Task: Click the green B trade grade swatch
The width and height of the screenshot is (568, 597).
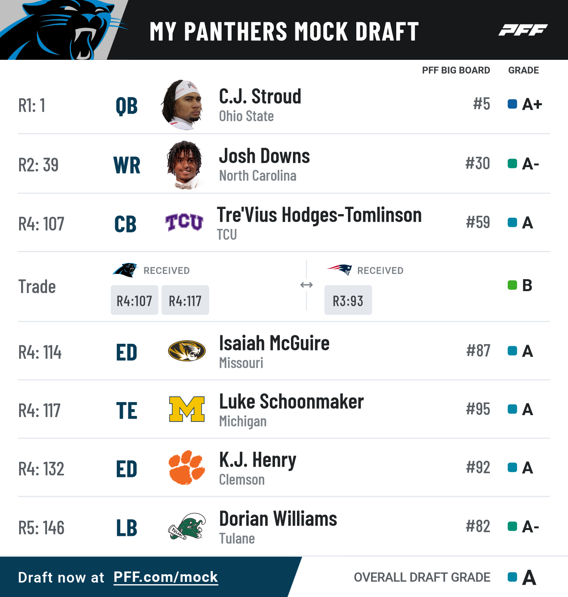Action: click(x=512, y=285)
